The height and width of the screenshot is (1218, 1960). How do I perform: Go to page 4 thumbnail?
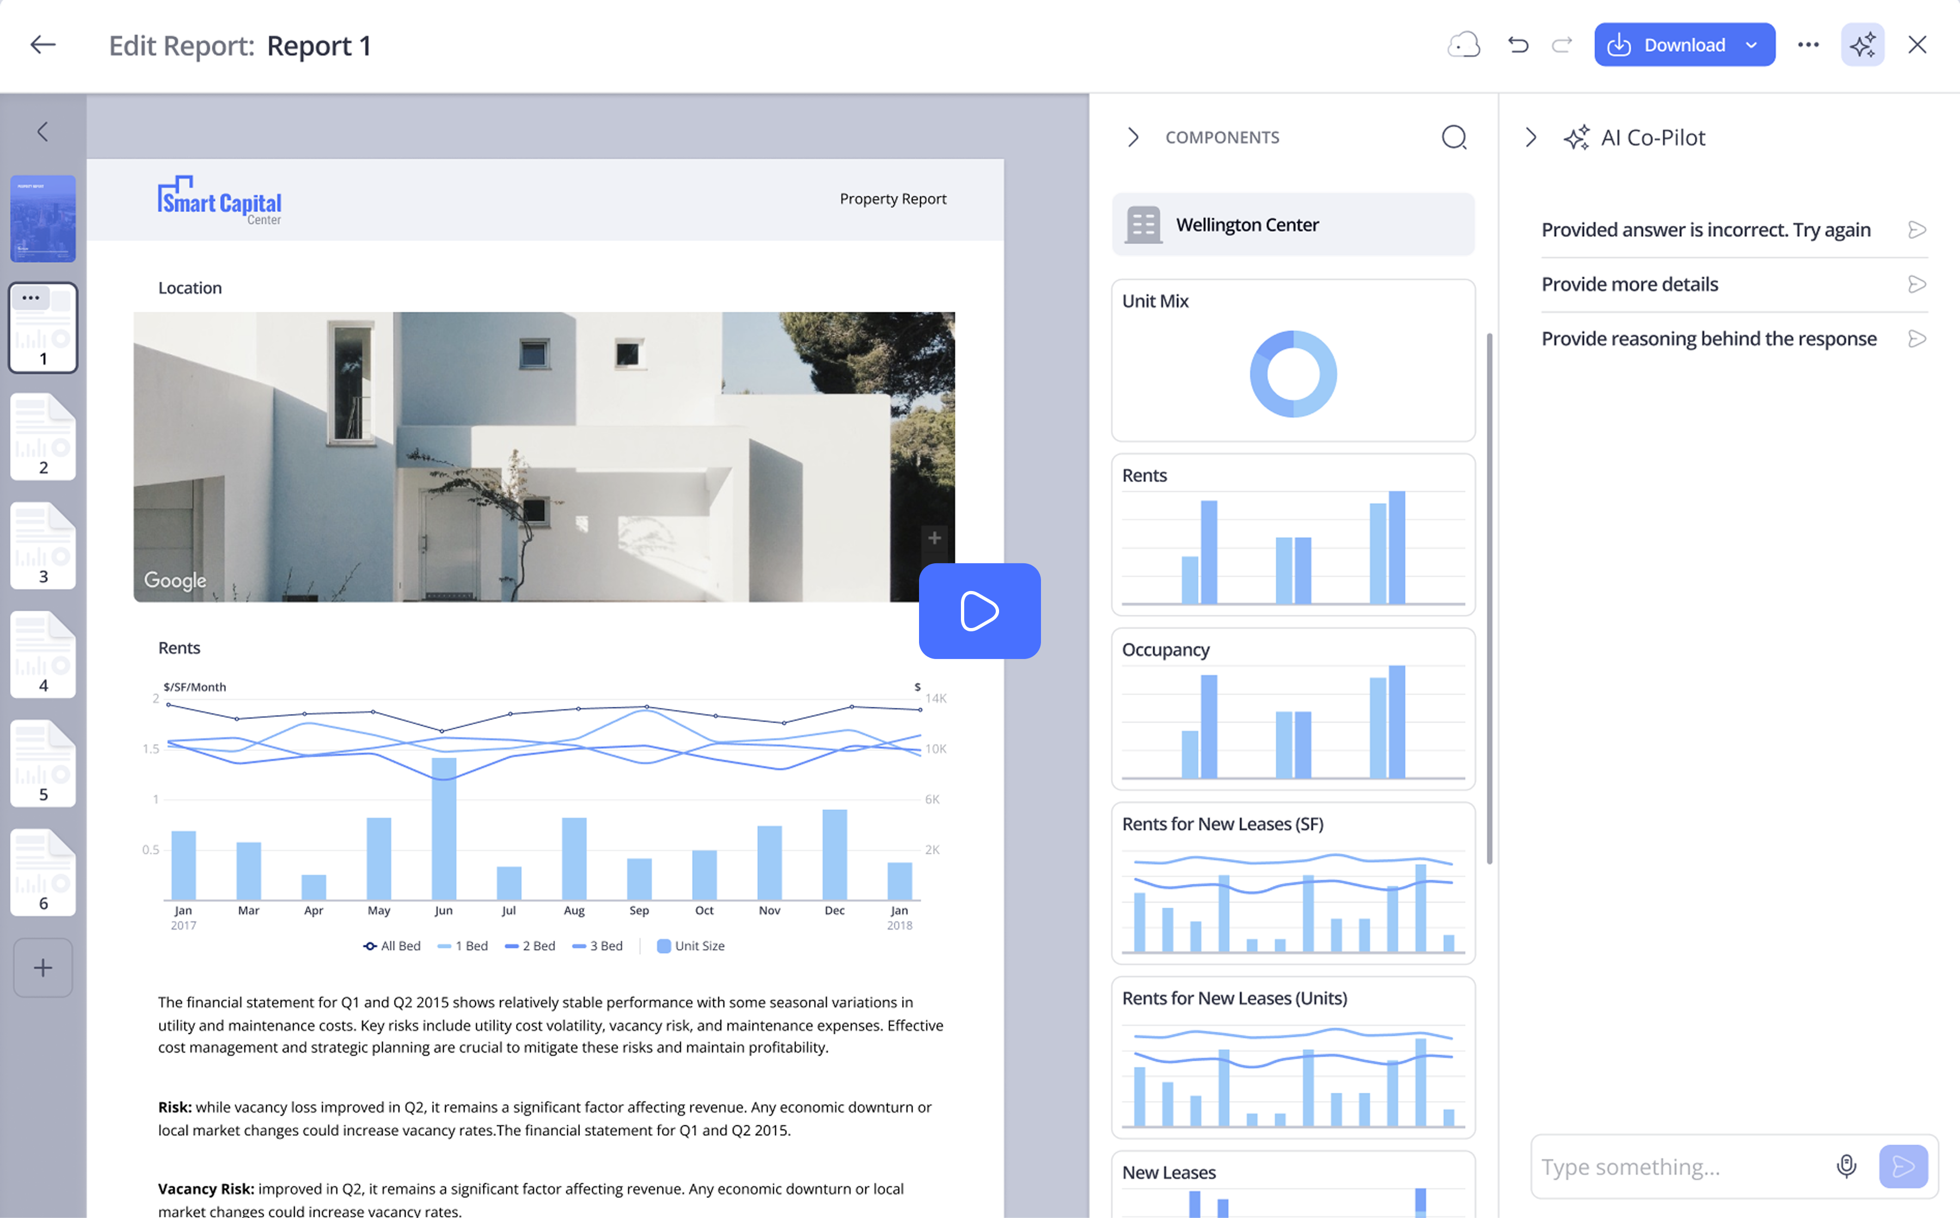point(42,654)
